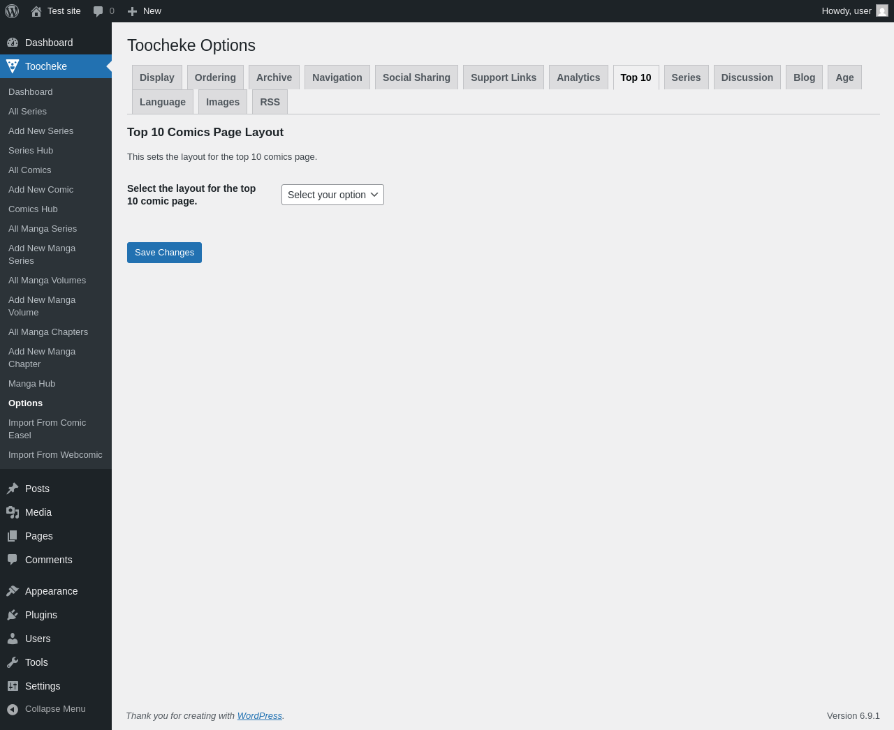The image size is (894, 730).
Task: Switch to the Display tab
Action: [157, 77]
